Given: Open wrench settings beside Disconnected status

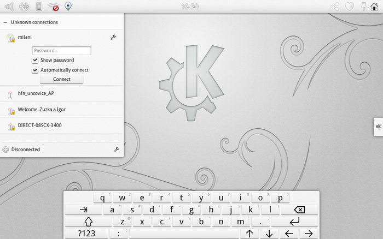Looking at the screenshot, I should 117,150.
